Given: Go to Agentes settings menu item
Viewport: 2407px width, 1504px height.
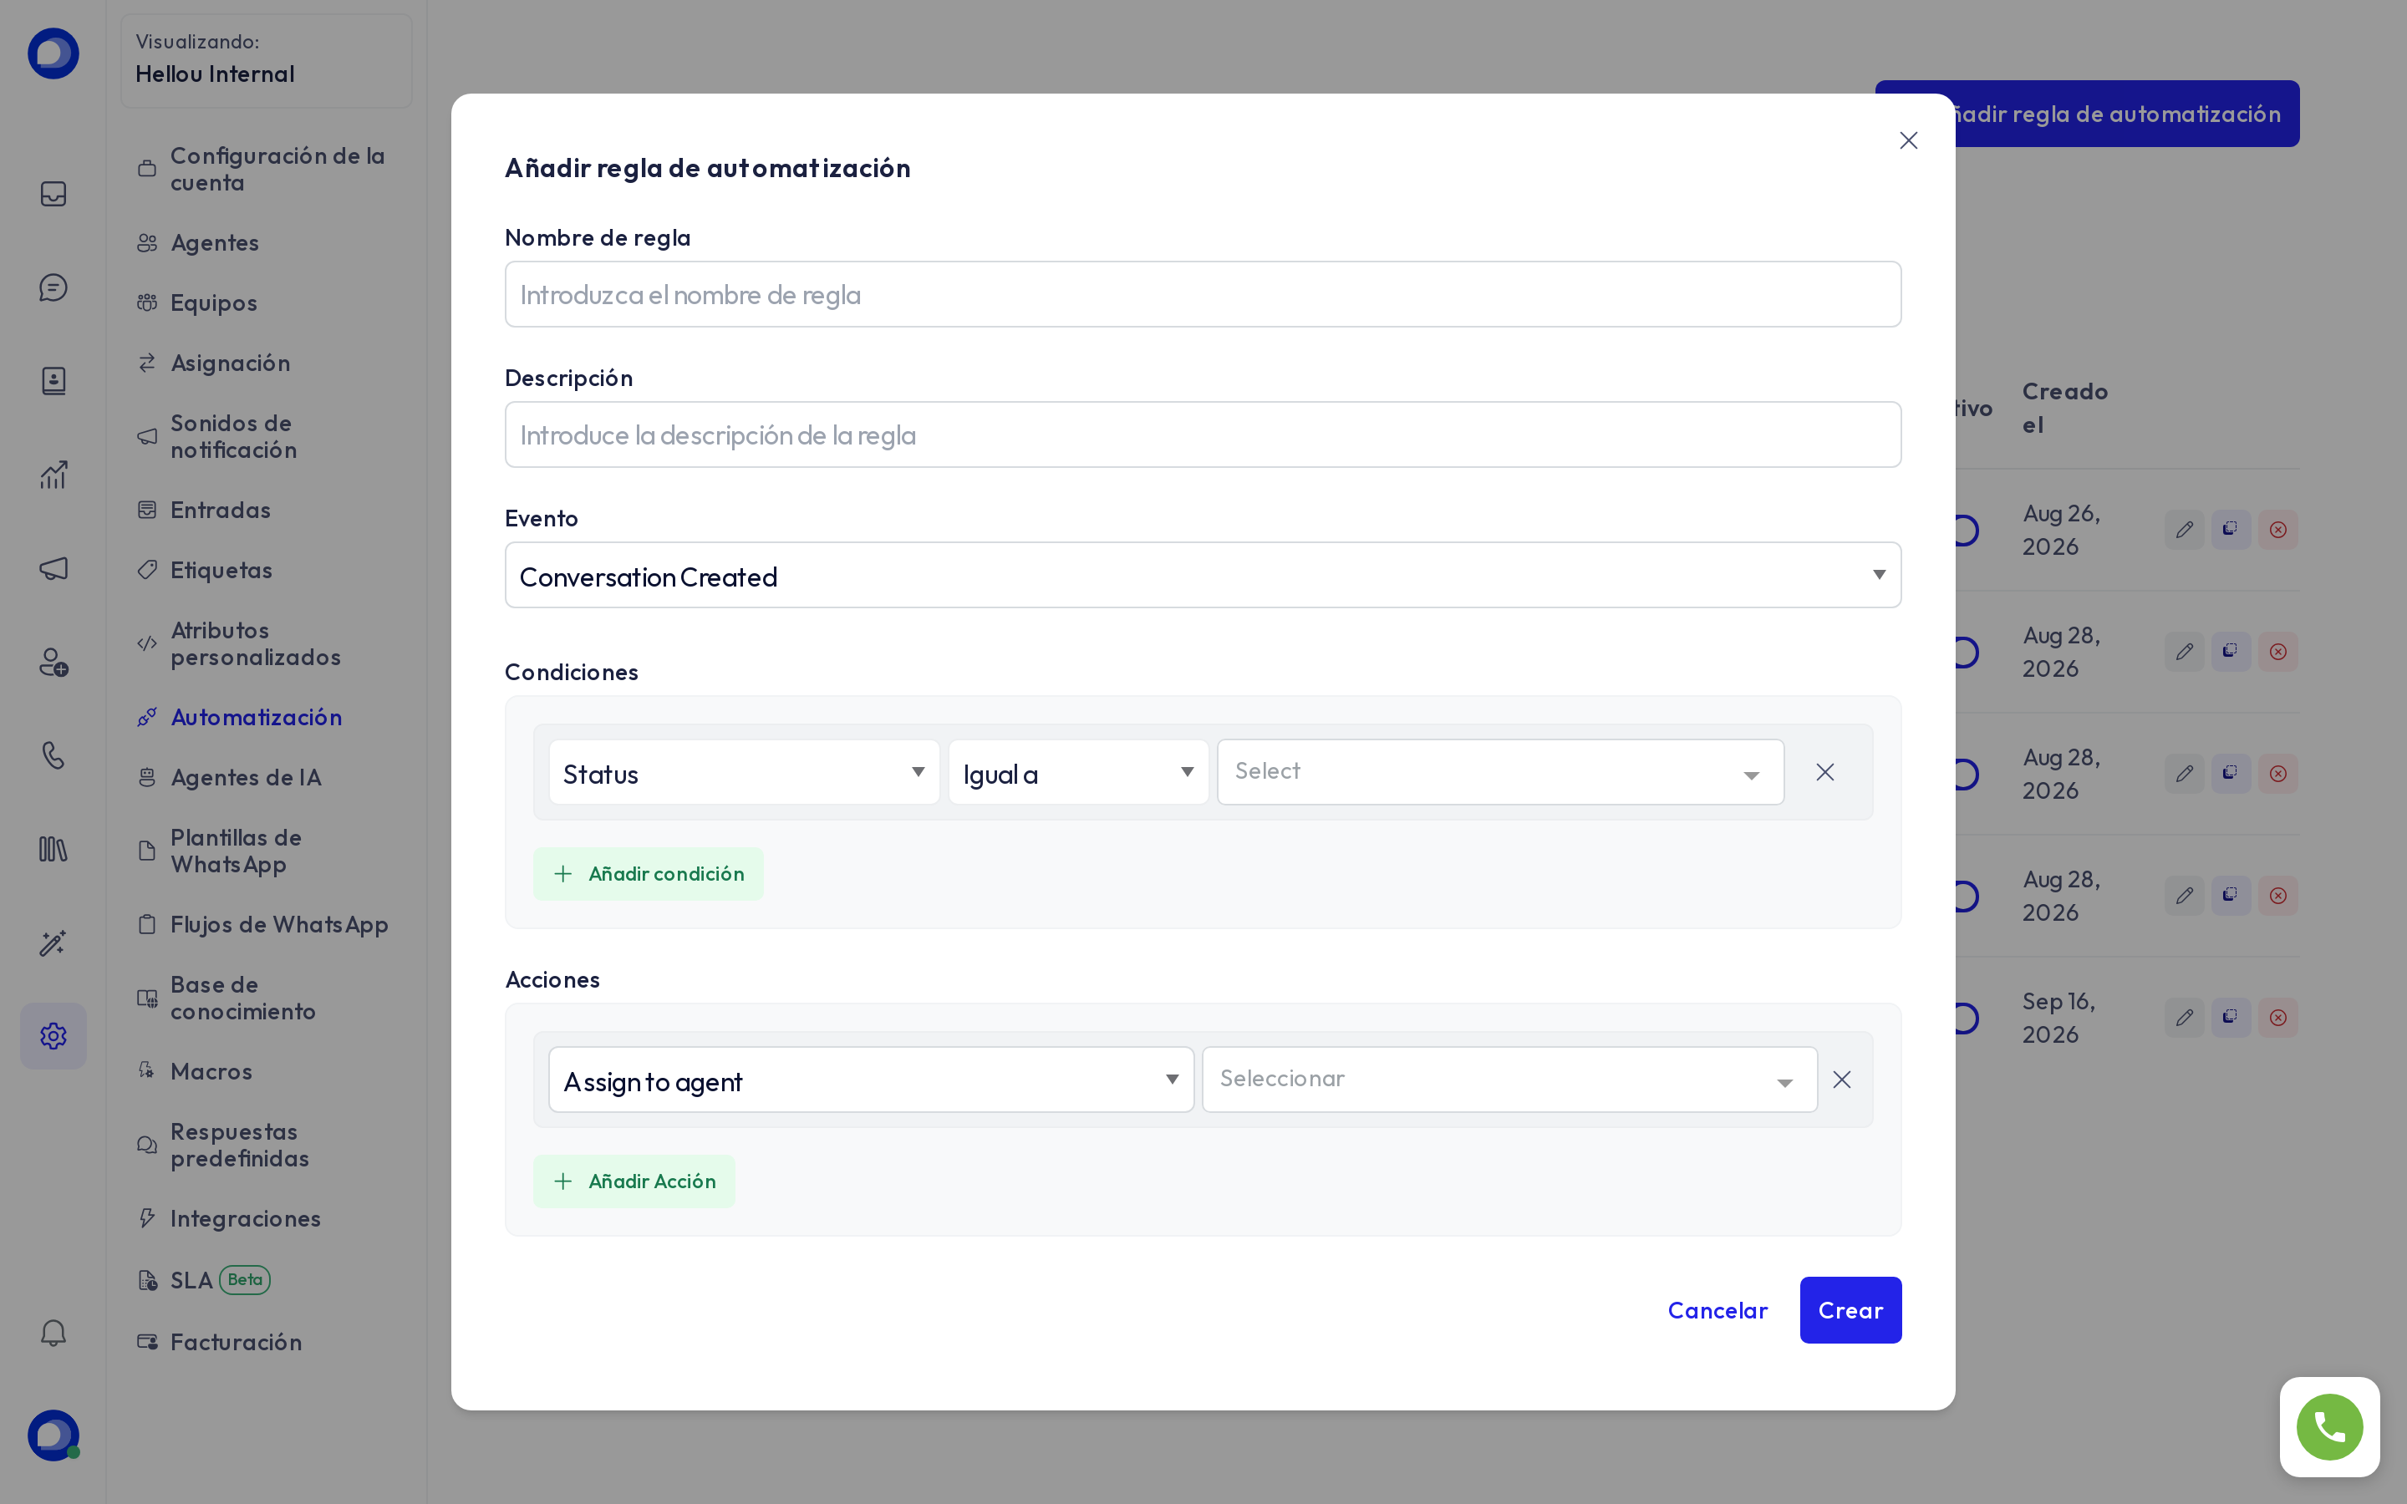Looking at the screenshot, I should pyautogui.click(x=214, y=242).
